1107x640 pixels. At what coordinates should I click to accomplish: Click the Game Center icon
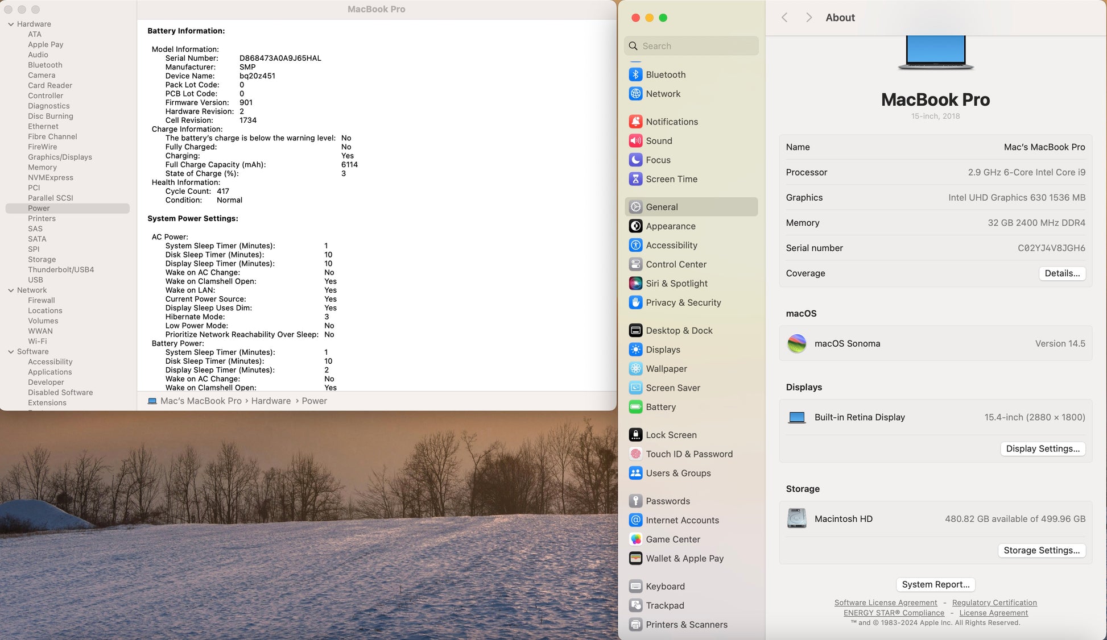[635, 539]
